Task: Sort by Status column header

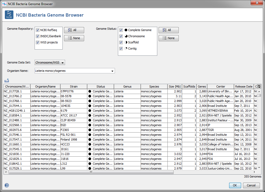Action: 100,86
